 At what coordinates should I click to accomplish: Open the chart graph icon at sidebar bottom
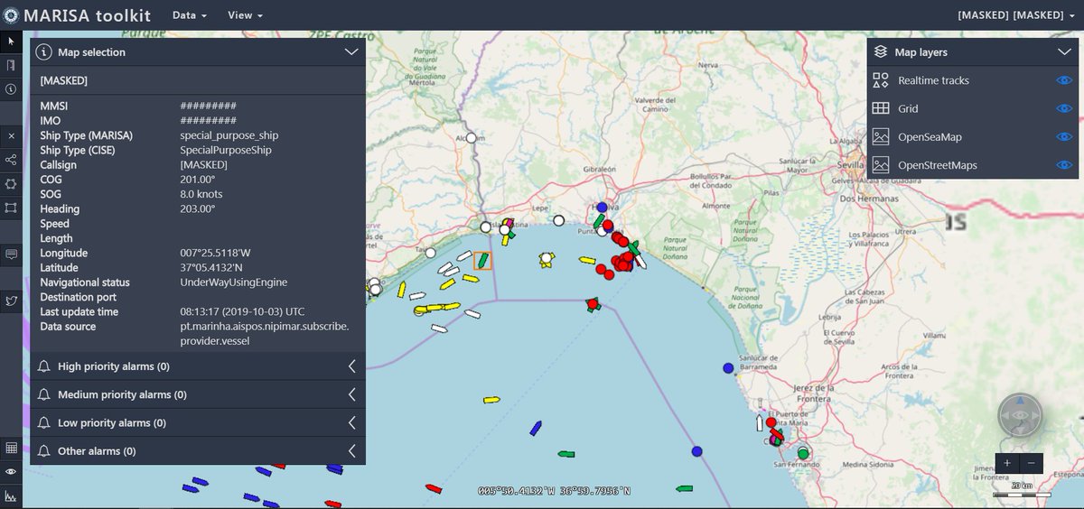tap(11, 495)
